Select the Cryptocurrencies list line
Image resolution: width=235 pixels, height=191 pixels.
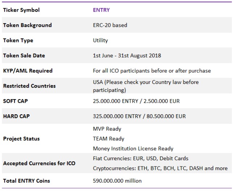(x=160, y=168)
